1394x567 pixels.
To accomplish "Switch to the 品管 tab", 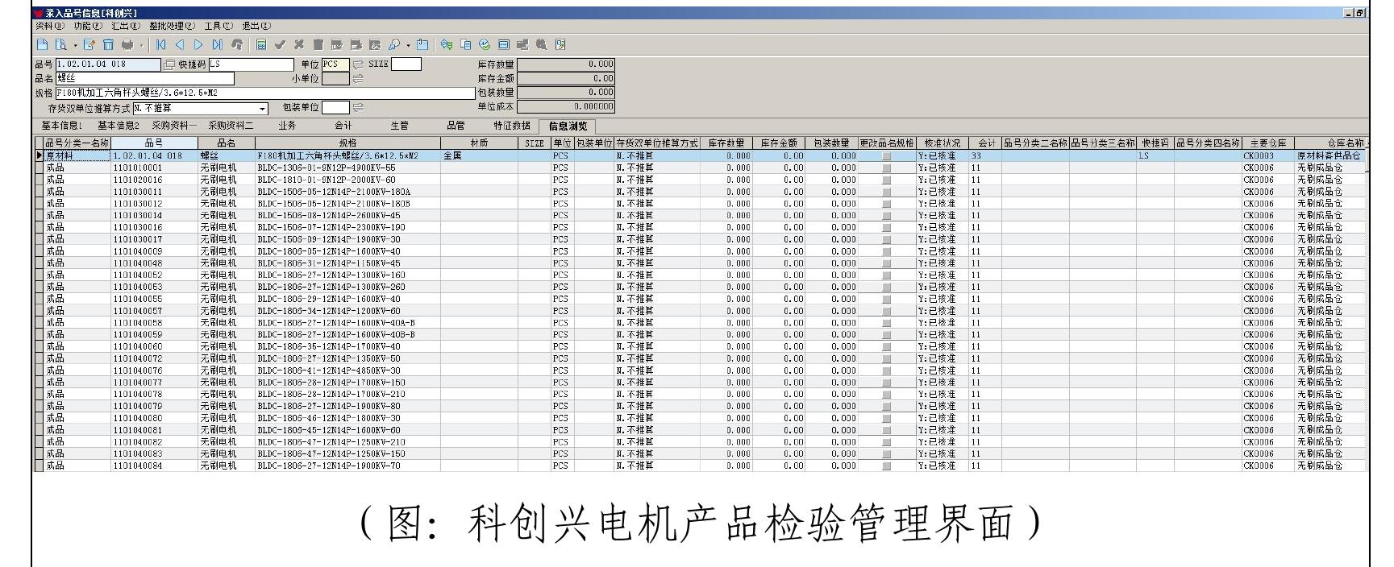I will pos(456,126).
